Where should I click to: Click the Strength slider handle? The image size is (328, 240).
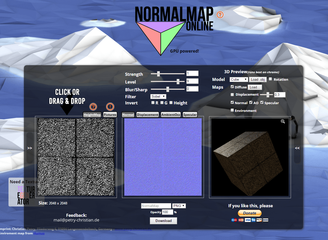pos(158,74)
